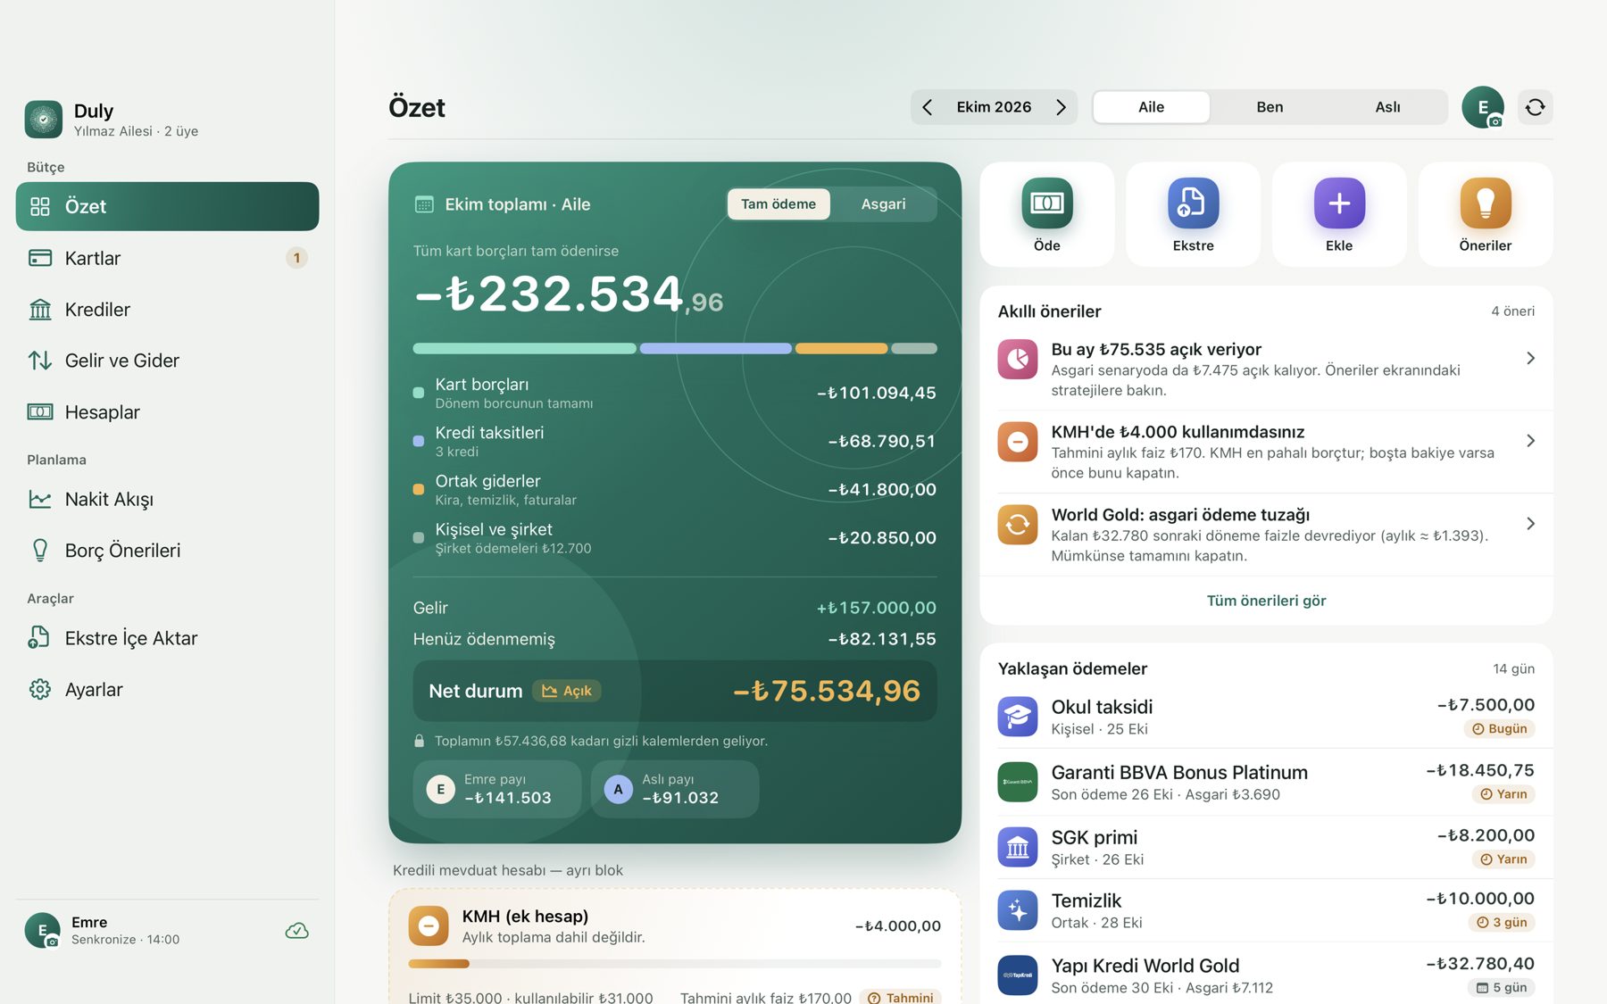Expand 'Bu ay ₺75.535 açık veriyor' chevron

[x=1530, y=358]
